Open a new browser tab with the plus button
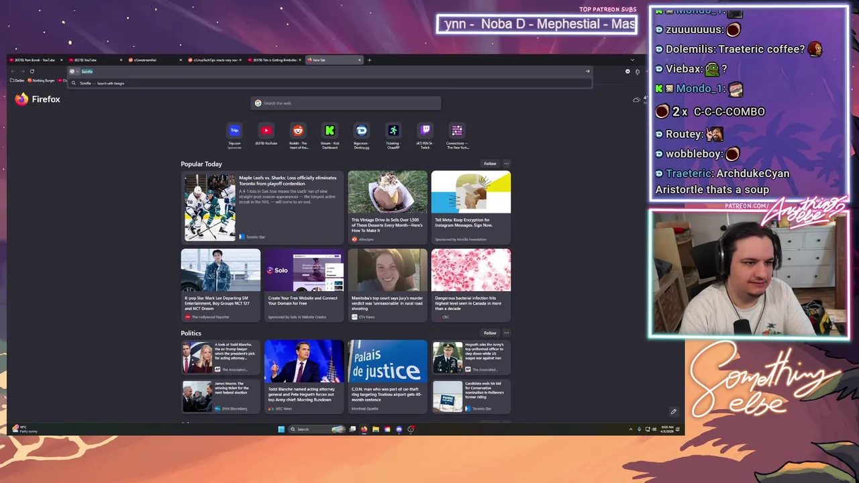 click(369, 60)
